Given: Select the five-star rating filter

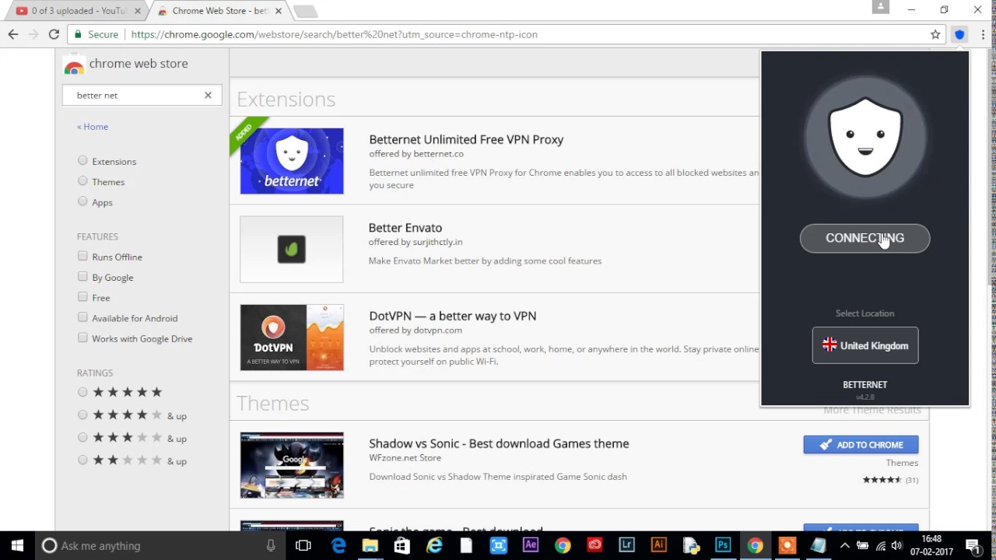Looking at the screenshot, I should point(82,392).
